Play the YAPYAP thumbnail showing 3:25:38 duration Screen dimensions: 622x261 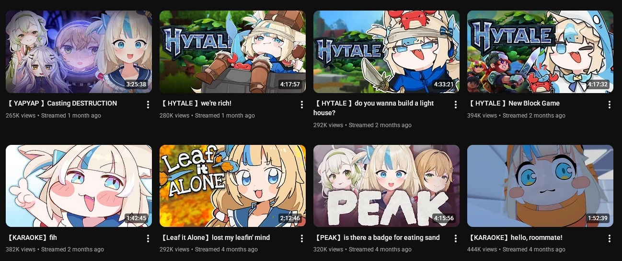pyautogui.click(x=79, y=52)
